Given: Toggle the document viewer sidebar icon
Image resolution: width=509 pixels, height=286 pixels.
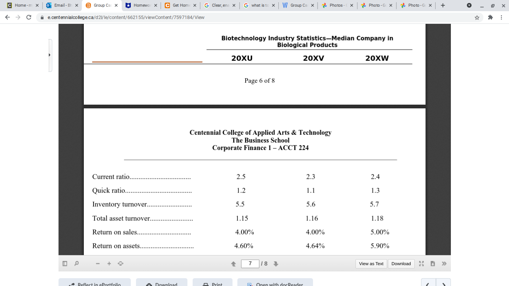Looking at the screenshot, I should click(x=65, y=264).
